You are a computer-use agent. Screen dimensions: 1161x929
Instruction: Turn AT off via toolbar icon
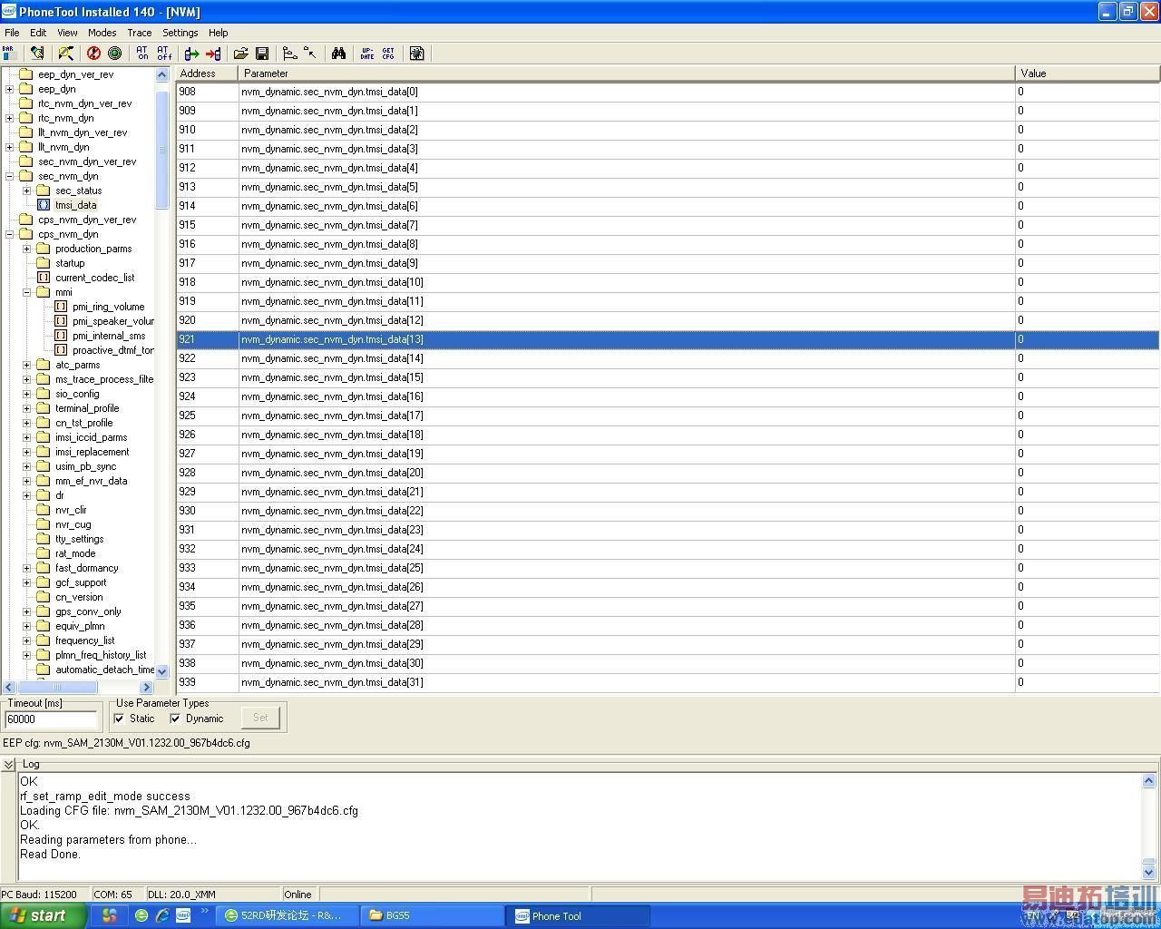(x=164, y=54)
